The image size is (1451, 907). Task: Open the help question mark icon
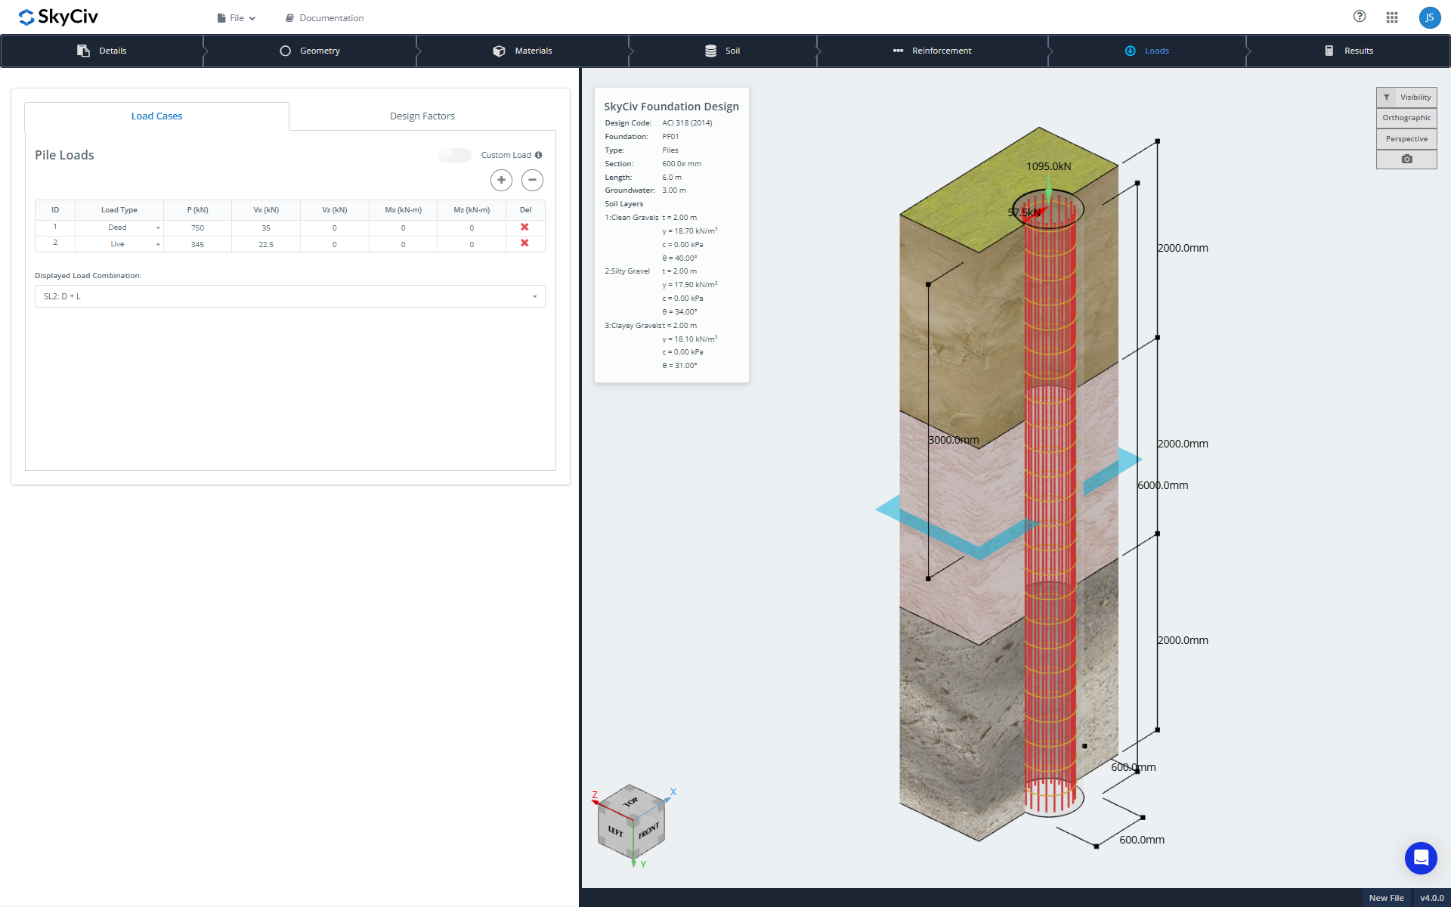point(1360,17)
